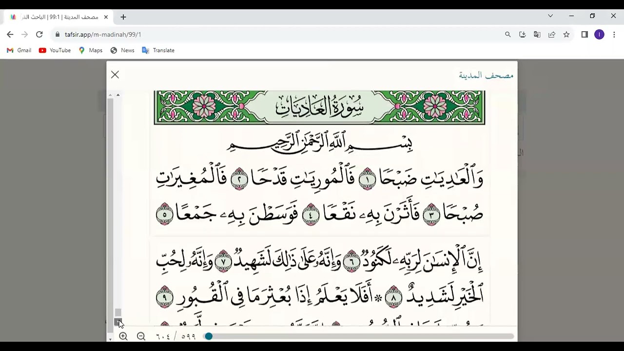
Task: Zoom in on the Mushaf page
Action: pos(123,336)
